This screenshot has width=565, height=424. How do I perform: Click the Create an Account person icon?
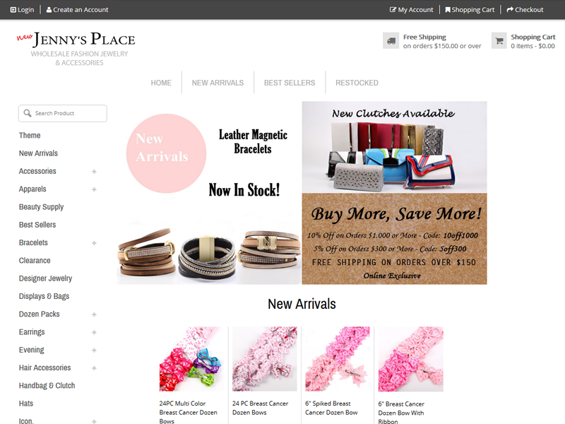49,10
